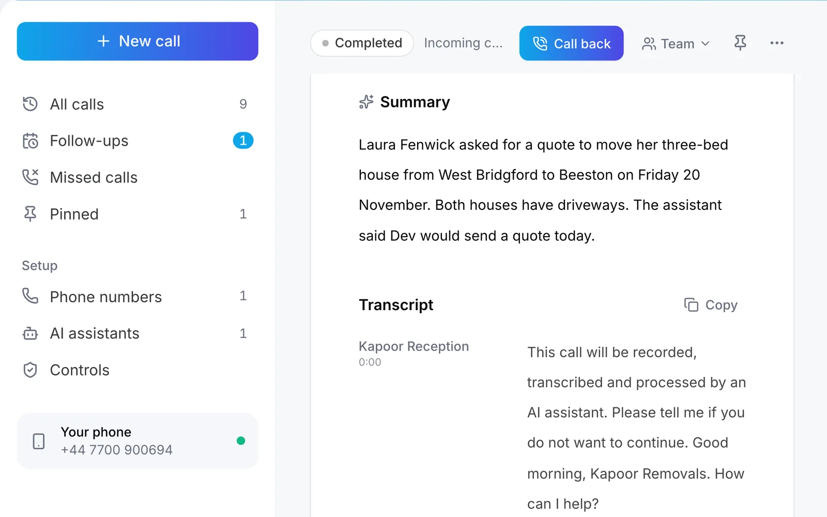Expand the Team dropdown
Image resolution: width=827 pixels, height=517 pixels.
coord(676,44)
